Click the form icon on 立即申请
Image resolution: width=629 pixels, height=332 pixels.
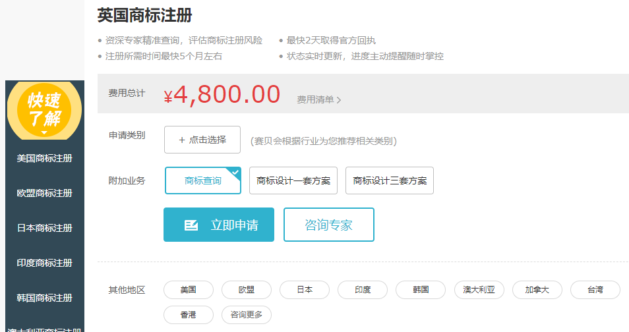(191, 225)
